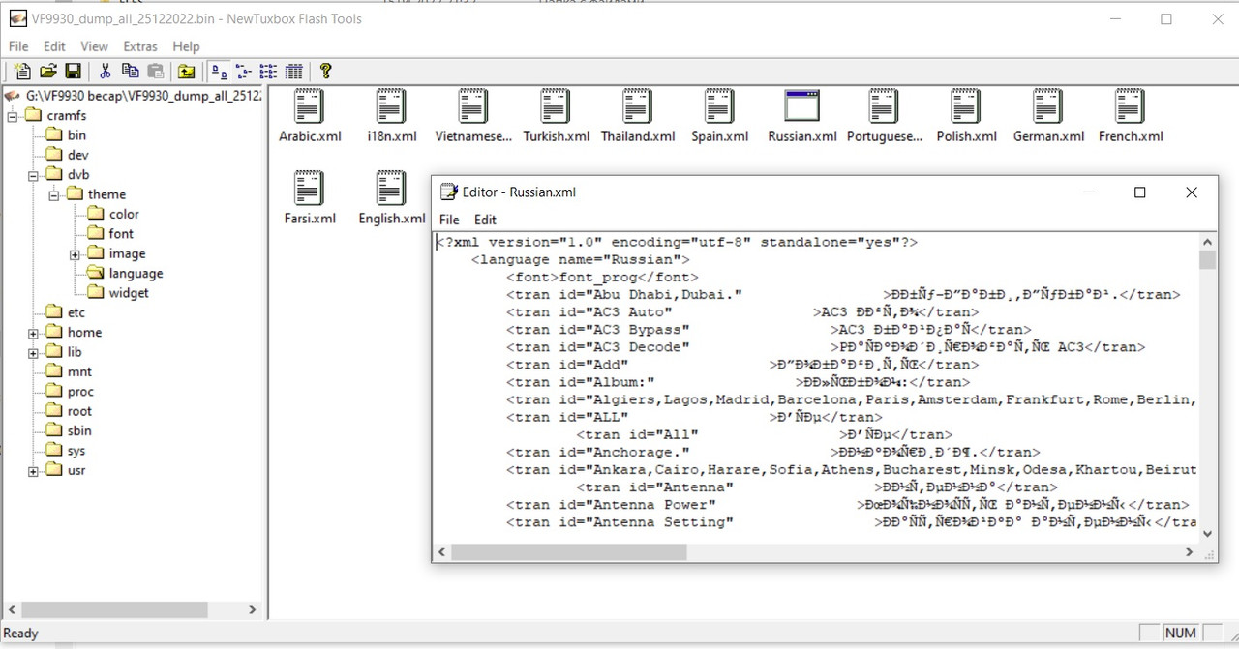Click the editor's horizontal scrollbar thumb

568,552
